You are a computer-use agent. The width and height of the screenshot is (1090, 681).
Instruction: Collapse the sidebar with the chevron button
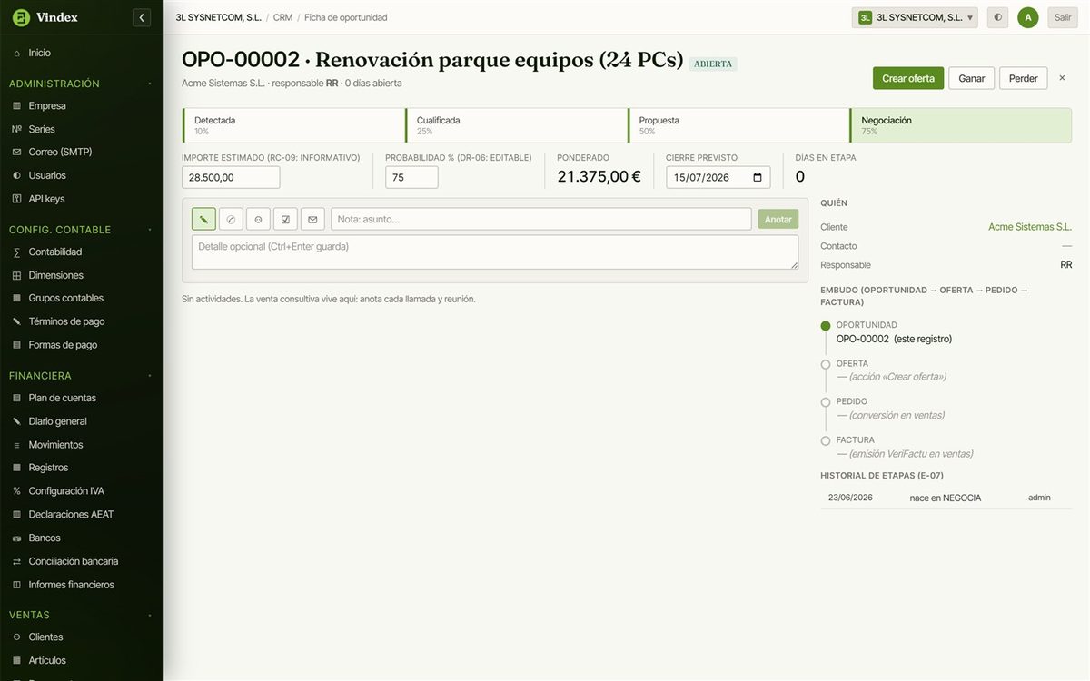[x=141, y=17]
